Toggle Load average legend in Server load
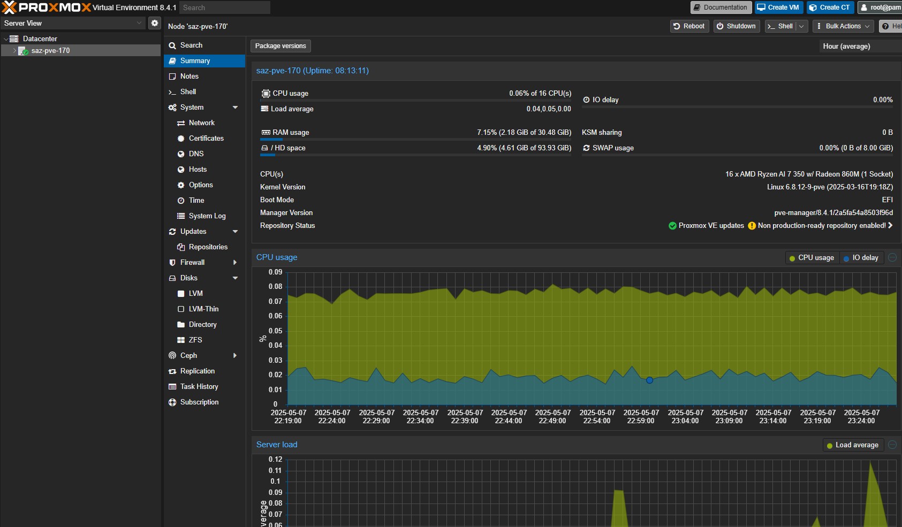Image resolution: width=902 pixels, height=527 pixels. tap(852, 445)
